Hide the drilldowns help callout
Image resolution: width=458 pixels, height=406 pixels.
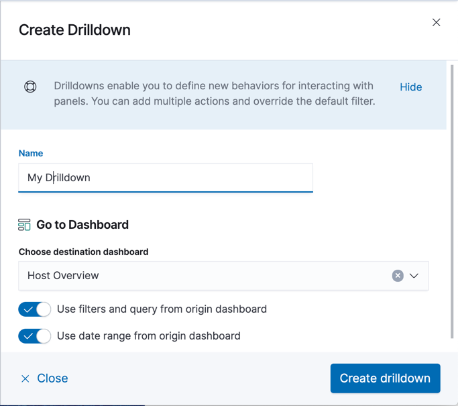pos(410,87)
